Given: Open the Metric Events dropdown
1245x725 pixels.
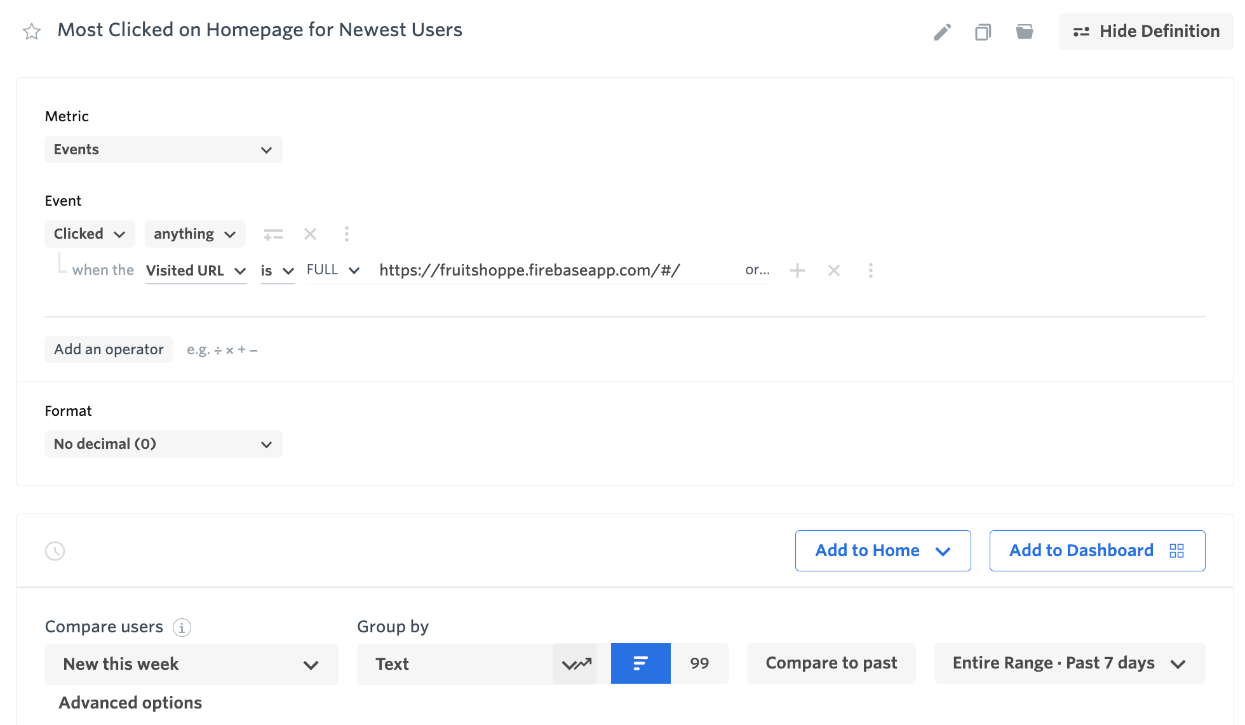Looking at the screenshot, I should click(163, 150).
